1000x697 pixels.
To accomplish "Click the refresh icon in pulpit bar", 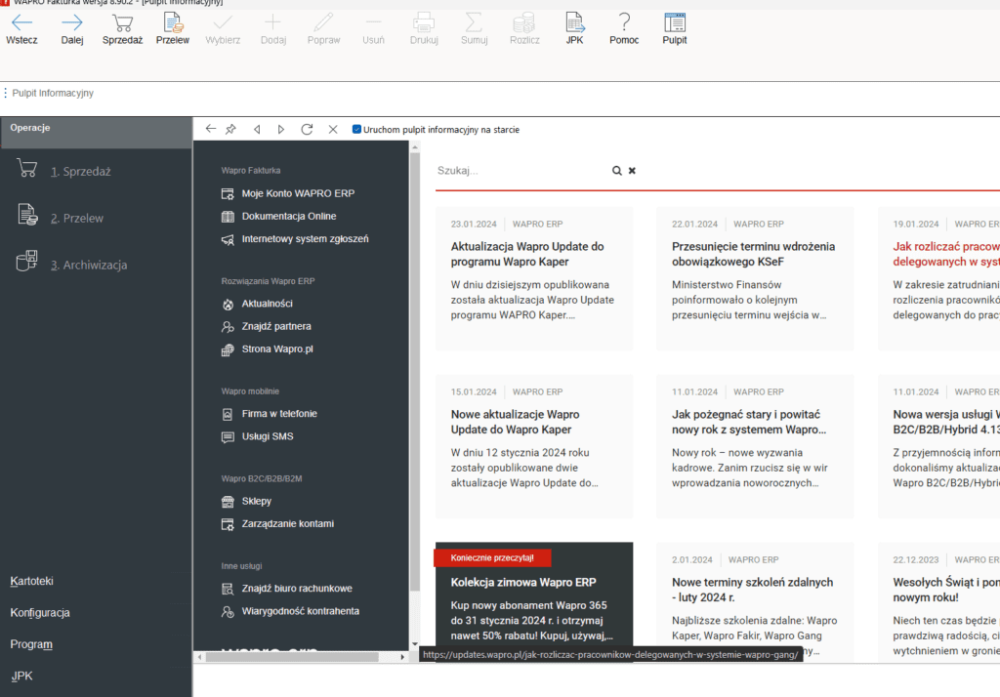I will (x=307, y=129).
